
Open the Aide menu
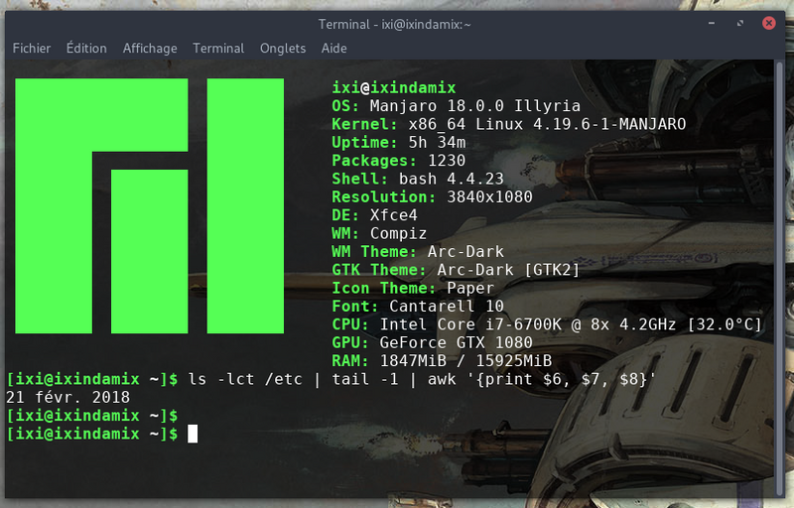[x=334, y=48]
